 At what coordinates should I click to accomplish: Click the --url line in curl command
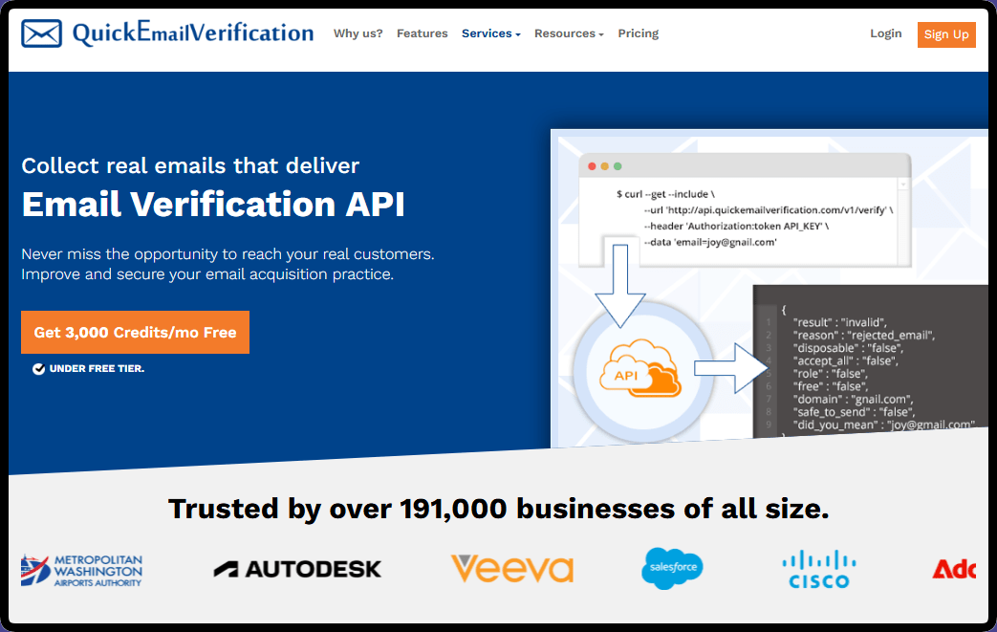point(769,210)
